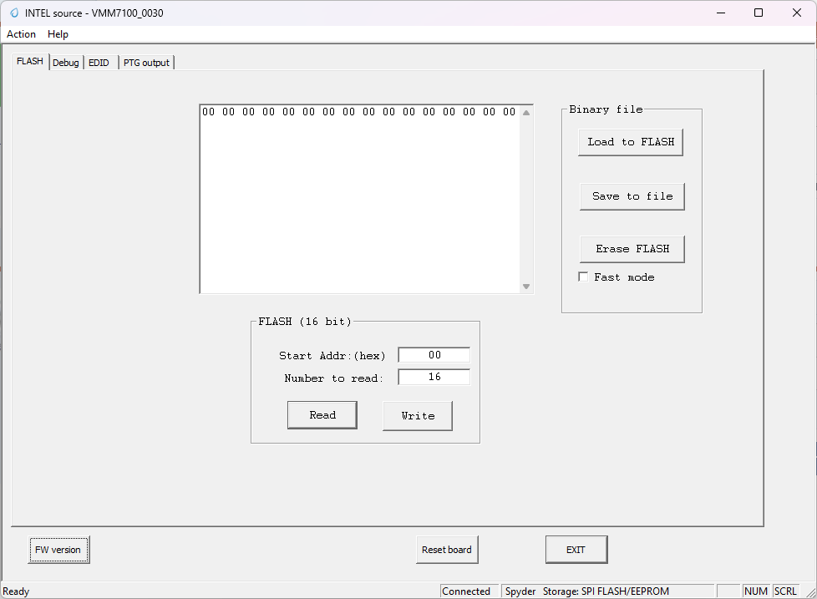Click the app icon in title bar
The height and width of the screenshot is (599, 817).
click(x=14, y=13)
